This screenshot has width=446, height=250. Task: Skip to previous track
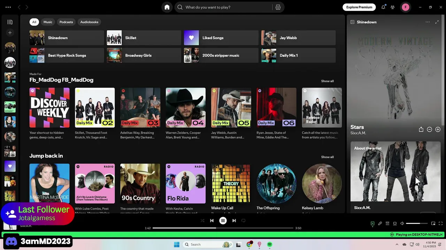212,220
